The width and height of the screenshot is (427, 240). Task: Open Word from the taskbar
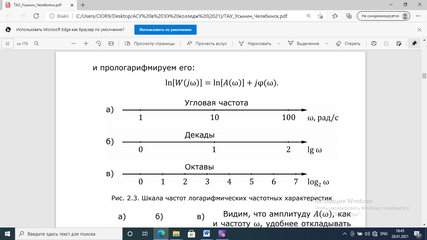pos(207,234)
